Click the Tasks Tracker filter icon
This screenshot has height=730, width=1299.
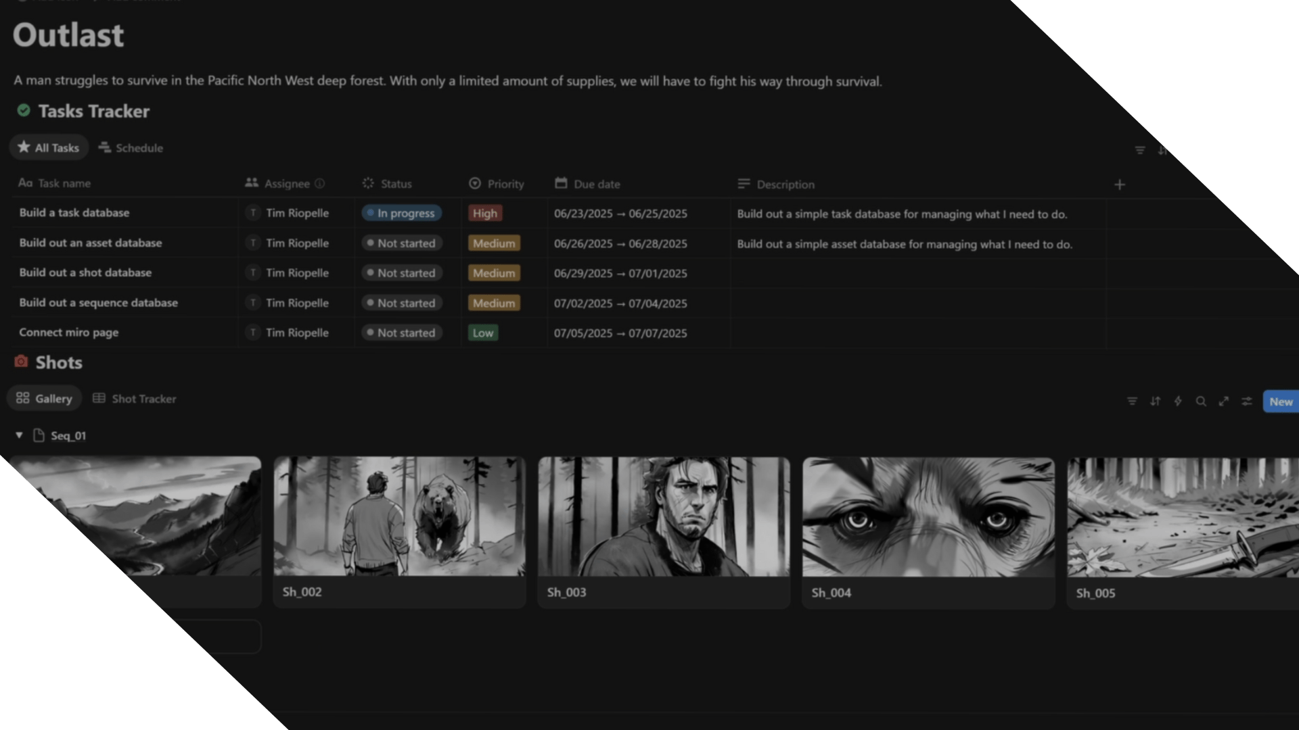(x=1140, y=150)
